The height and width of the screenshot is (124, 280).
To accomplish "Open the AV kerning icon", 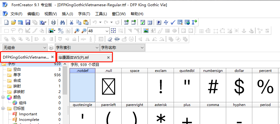I will click(166, 22).
